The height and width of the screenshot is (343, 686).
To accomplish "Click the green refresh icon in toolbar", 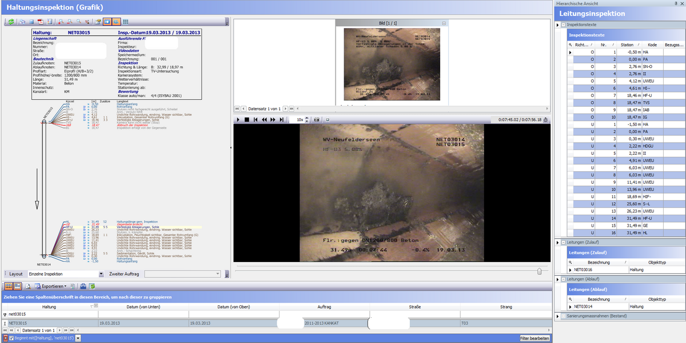I will tap(11, 22).
